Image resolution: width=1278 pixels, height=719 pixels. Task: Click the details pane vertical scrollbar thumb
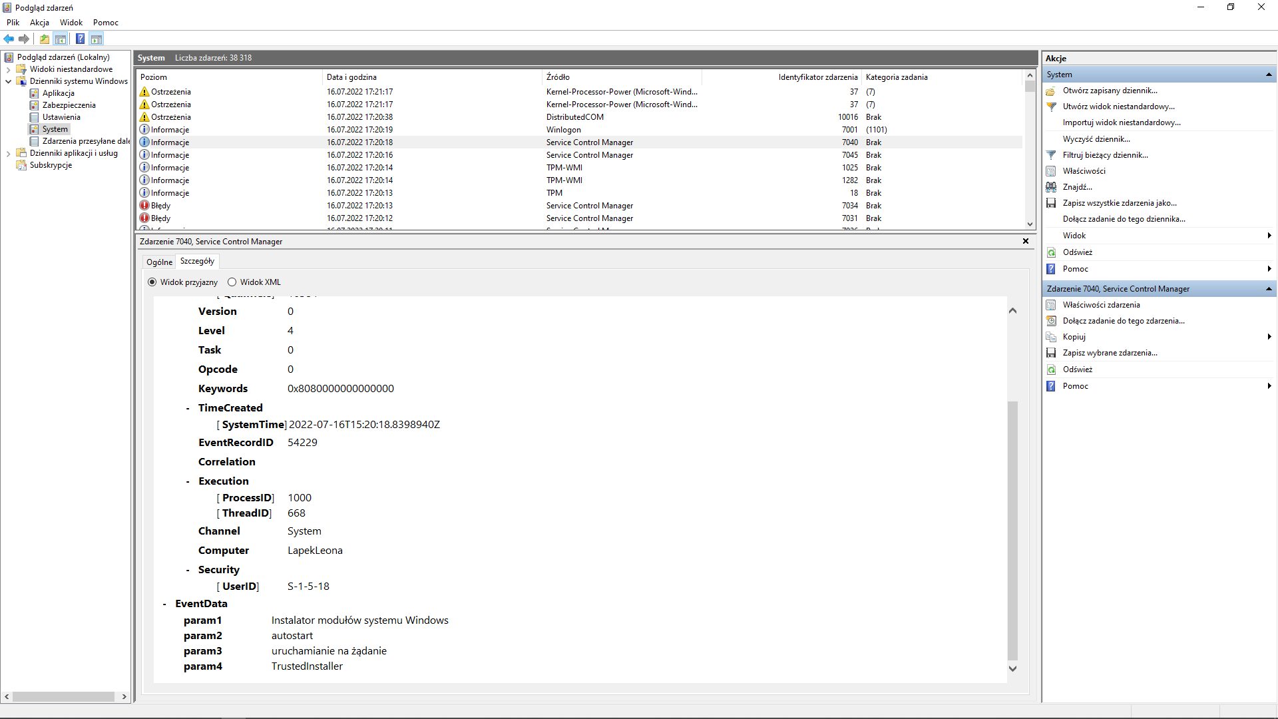1012,530
